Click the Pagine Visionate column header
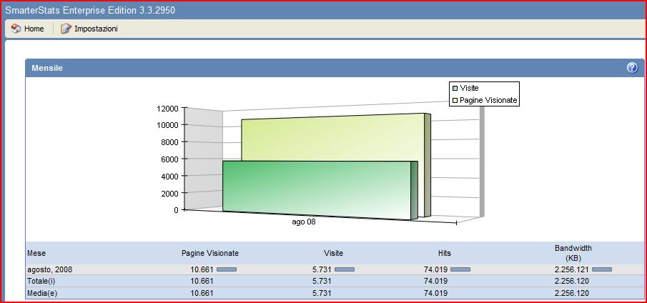 [x=210, y=253]
